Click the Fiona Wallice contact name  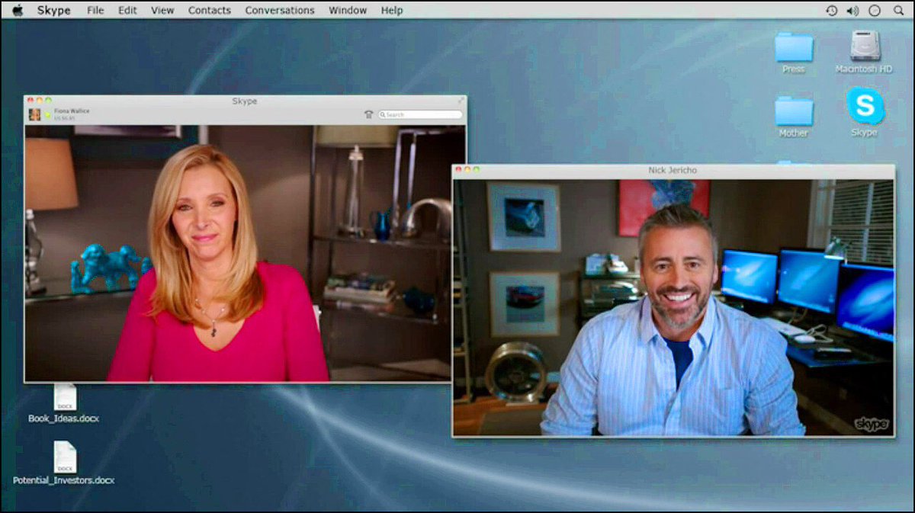(72, 111)
